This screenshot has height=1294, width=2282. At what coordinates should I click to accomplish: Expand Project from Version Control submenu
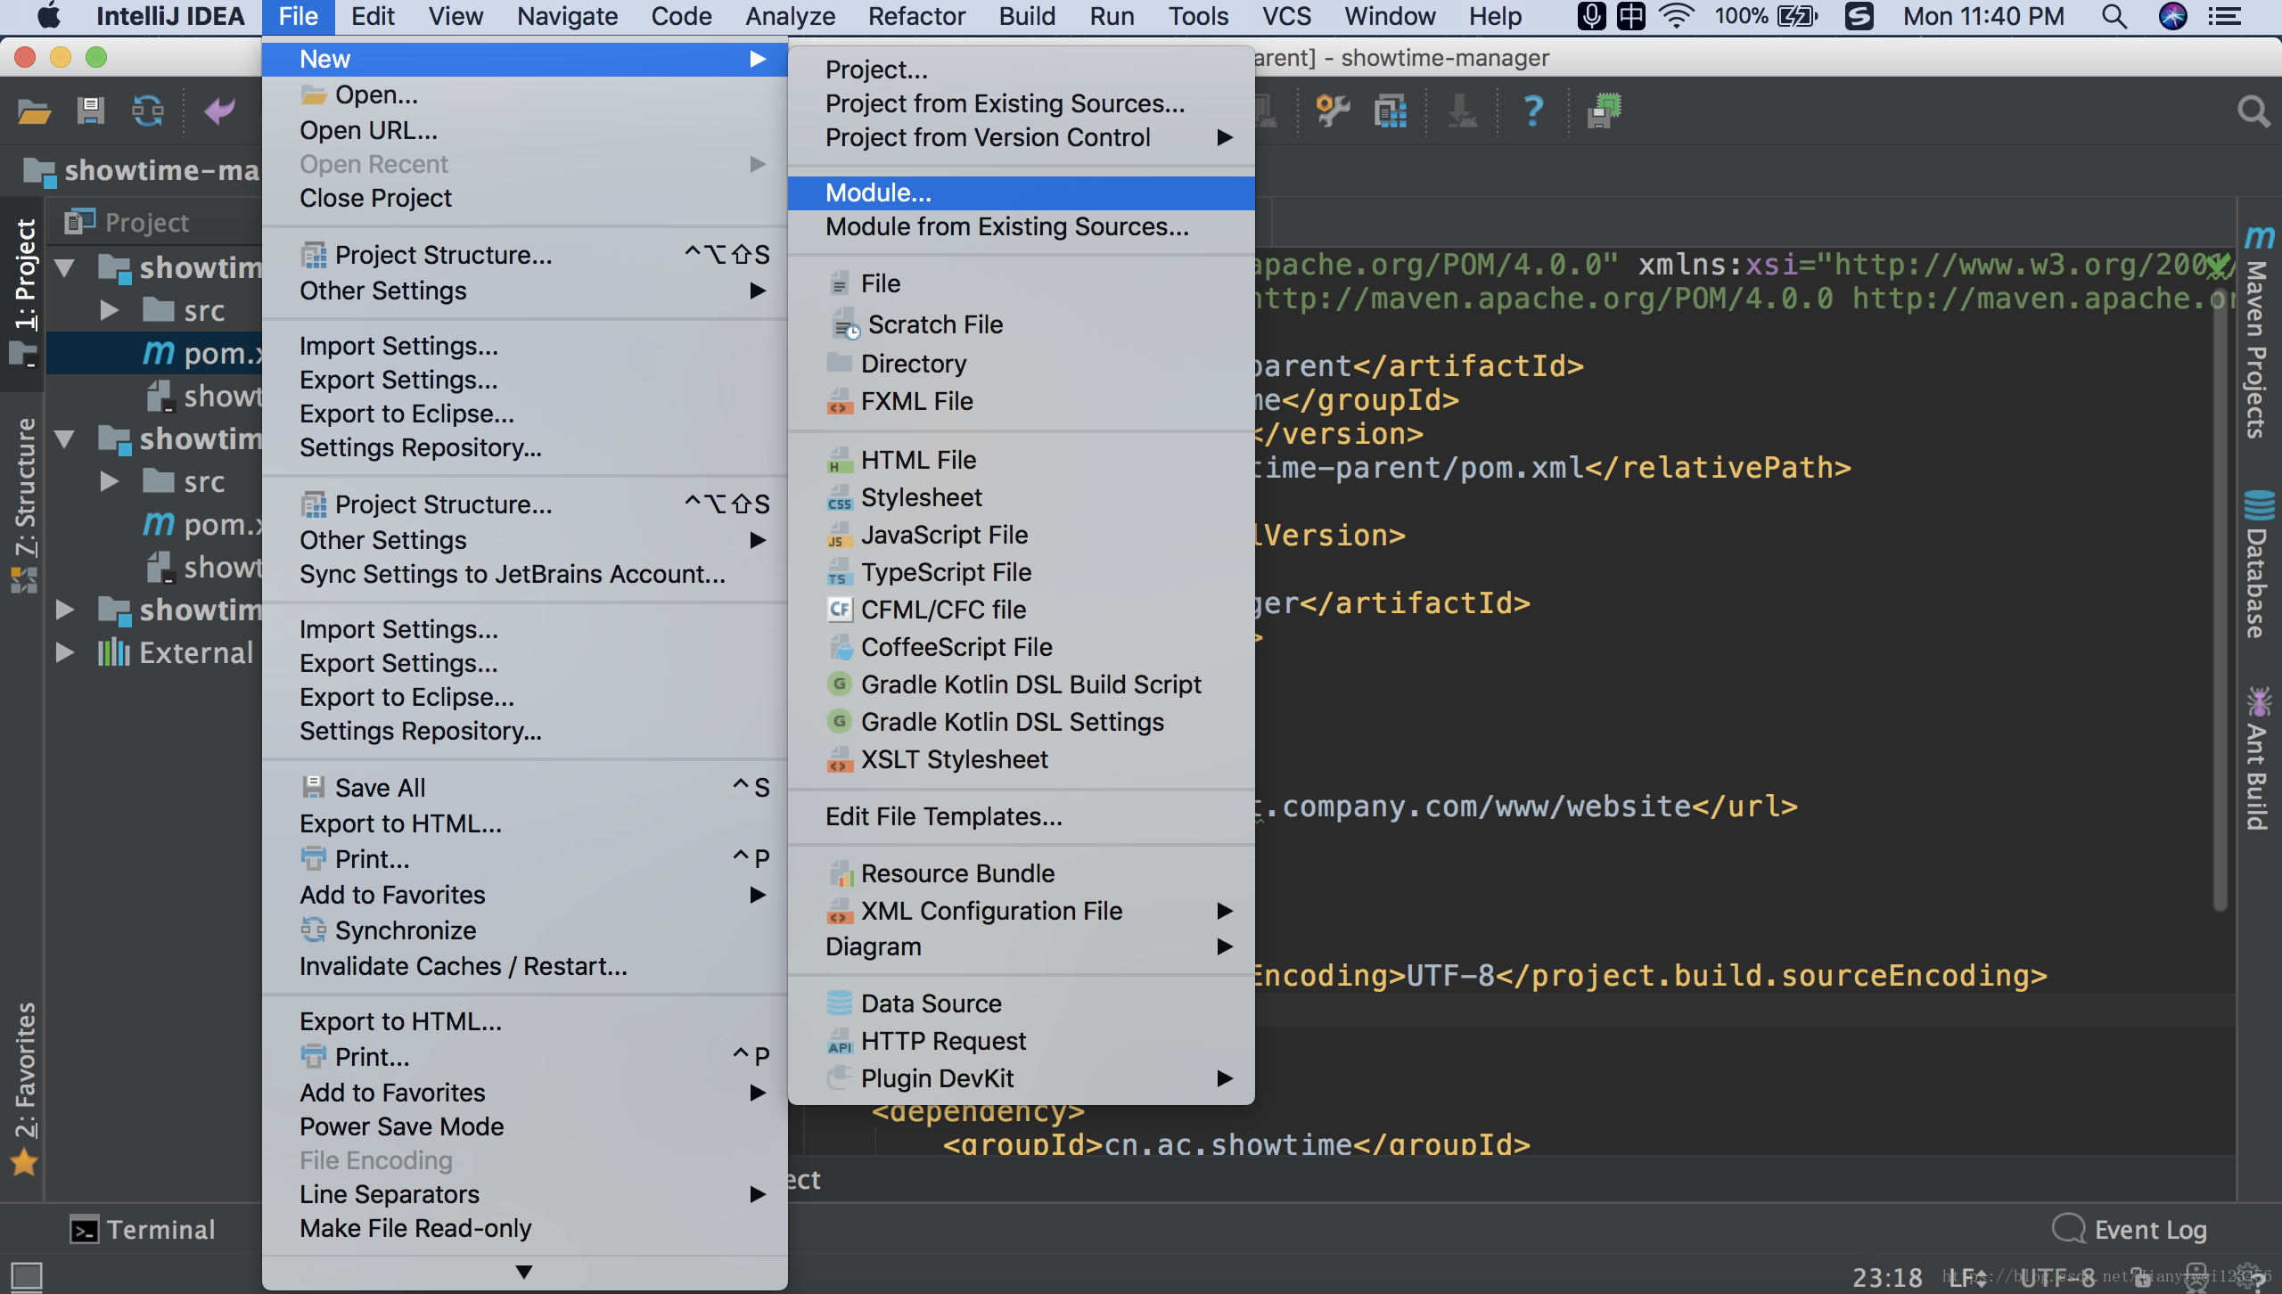click(x=1021, y=137)
